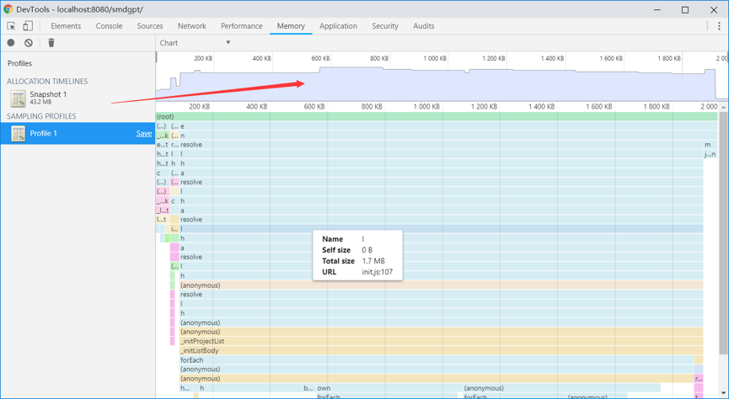This screenshot has height=399, width=729.
Task: Click the flame chart vertical scrollbar
Action: pyautogui.click(x=723, y=232)
